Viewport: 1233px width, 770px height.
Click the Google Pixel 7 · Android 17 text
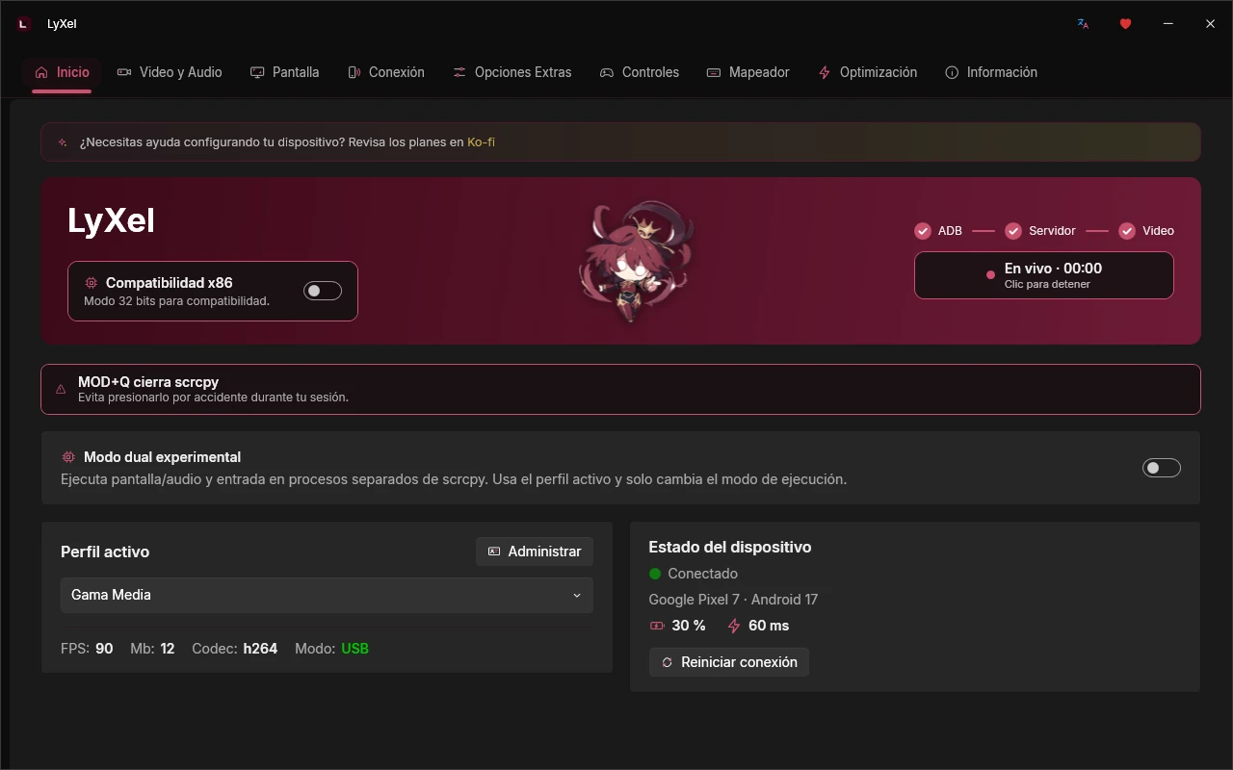click(x=733, y=600)
